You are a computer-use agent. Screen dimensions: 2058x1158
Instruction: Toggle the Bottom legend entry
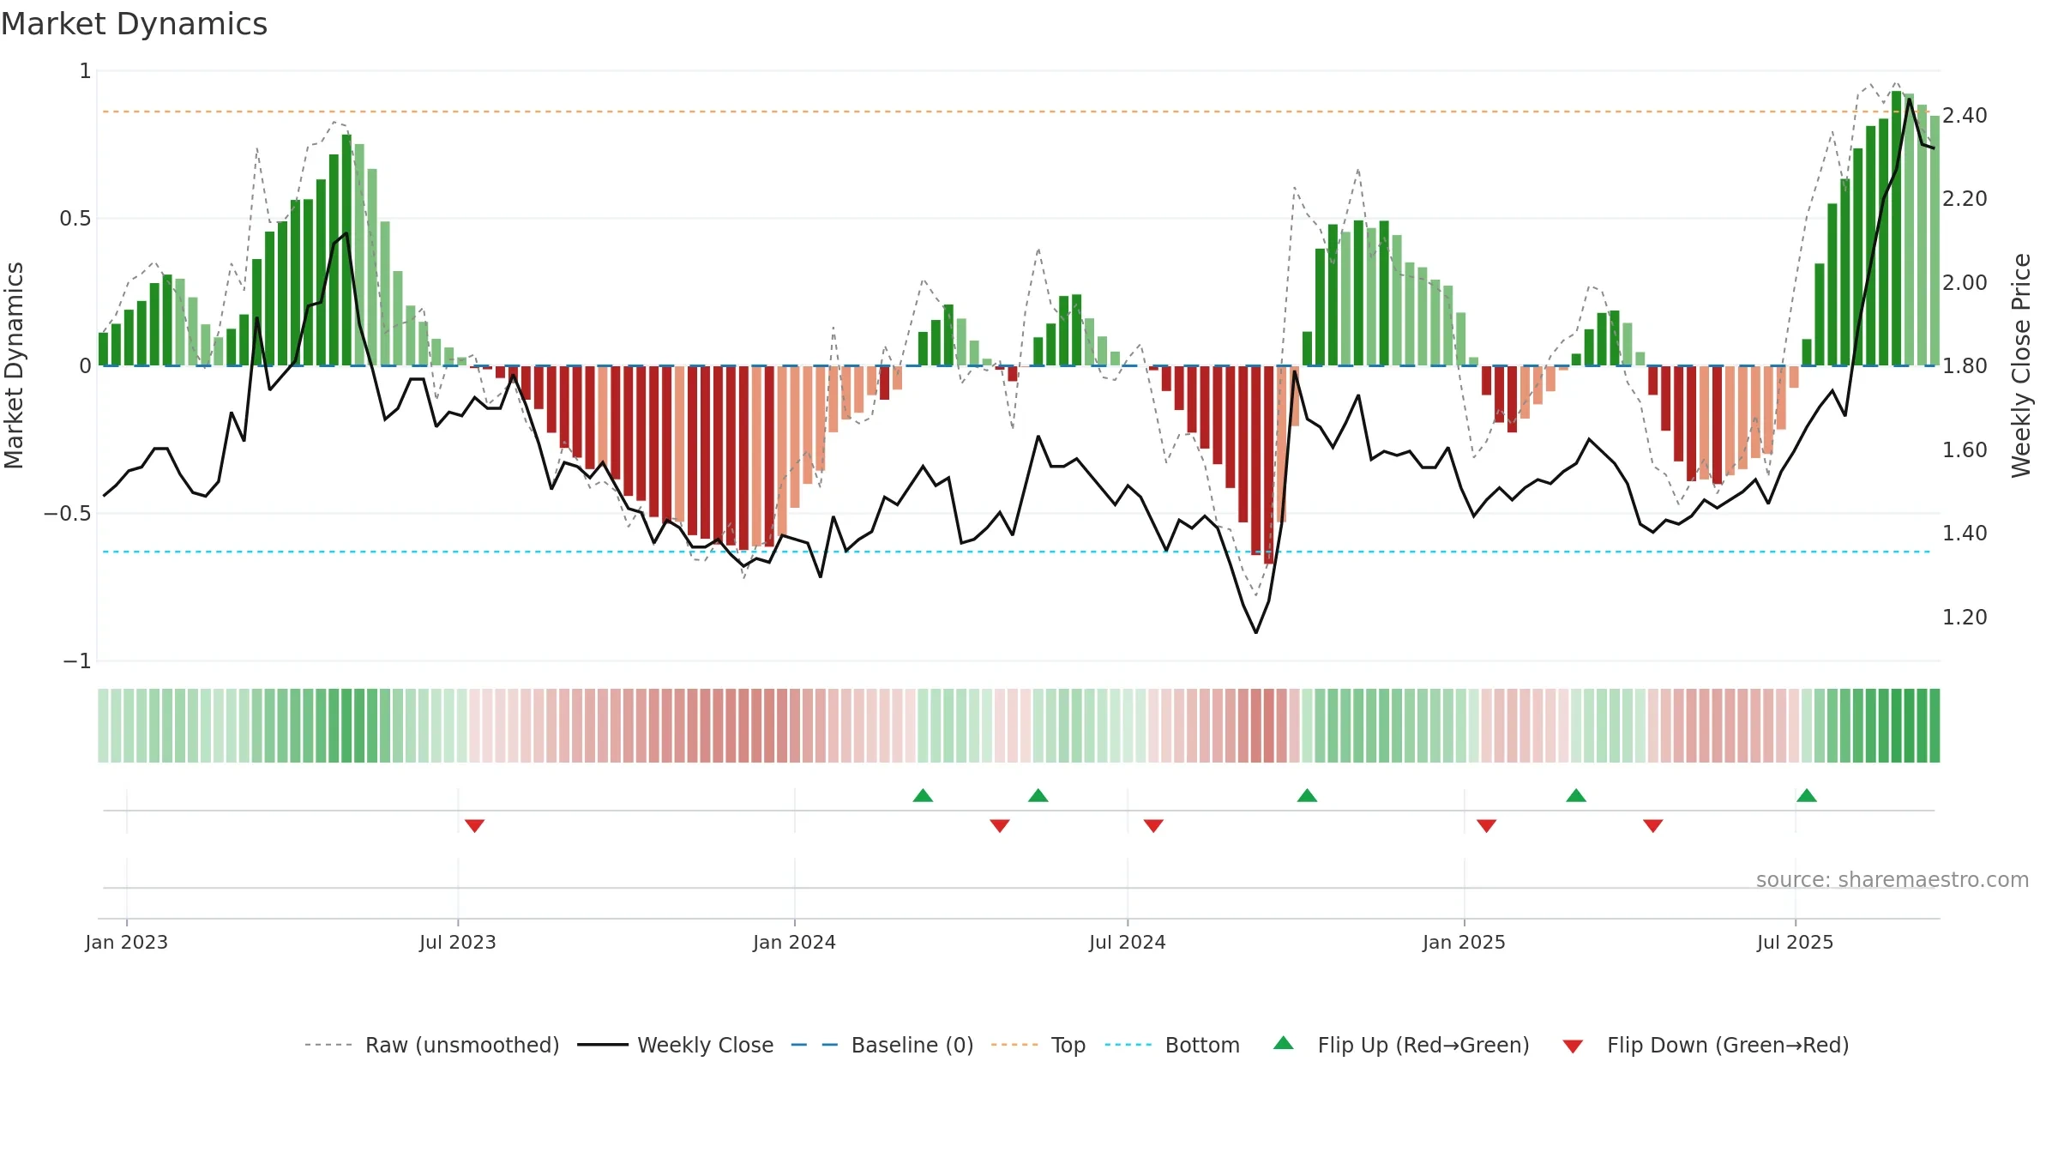[x=1172, y=1045]
